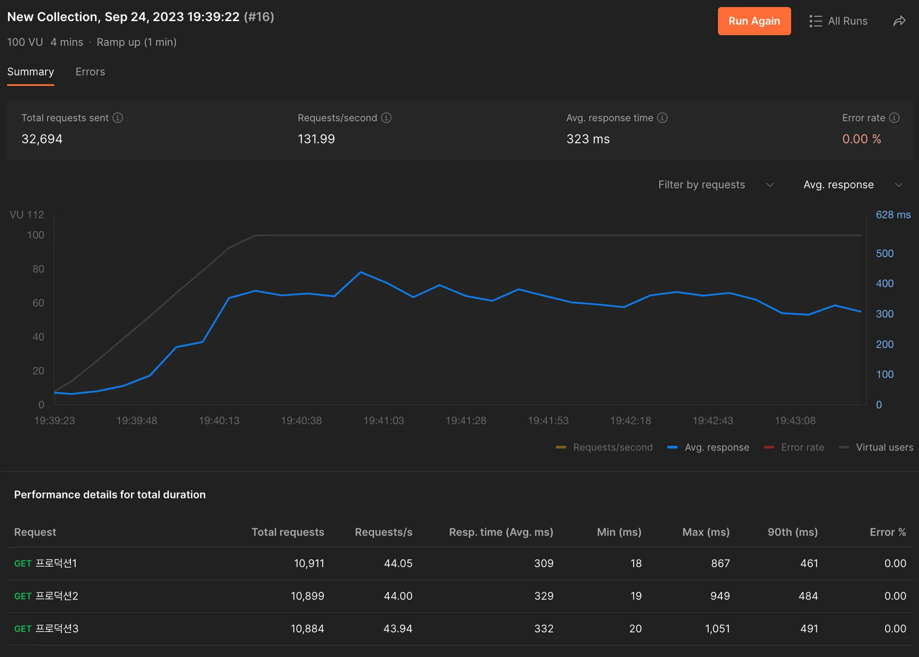This screenshot has width=919, height=657.
Task: Click info icon beside Total requests sent
Action: pyautogui.click(x=118, y=118)
